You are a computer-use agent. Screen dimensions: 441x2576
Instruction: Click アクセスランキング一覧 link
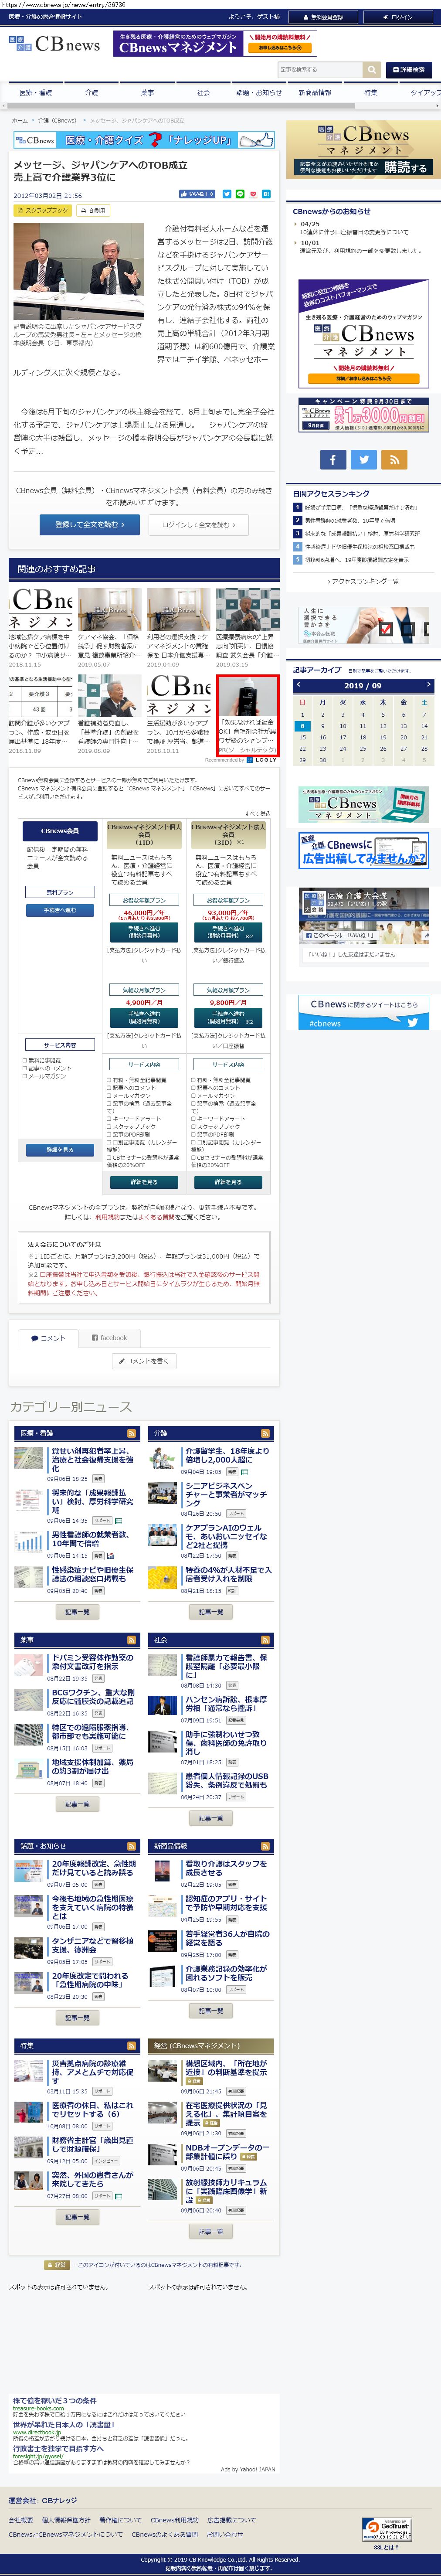[x=363, y=581]
